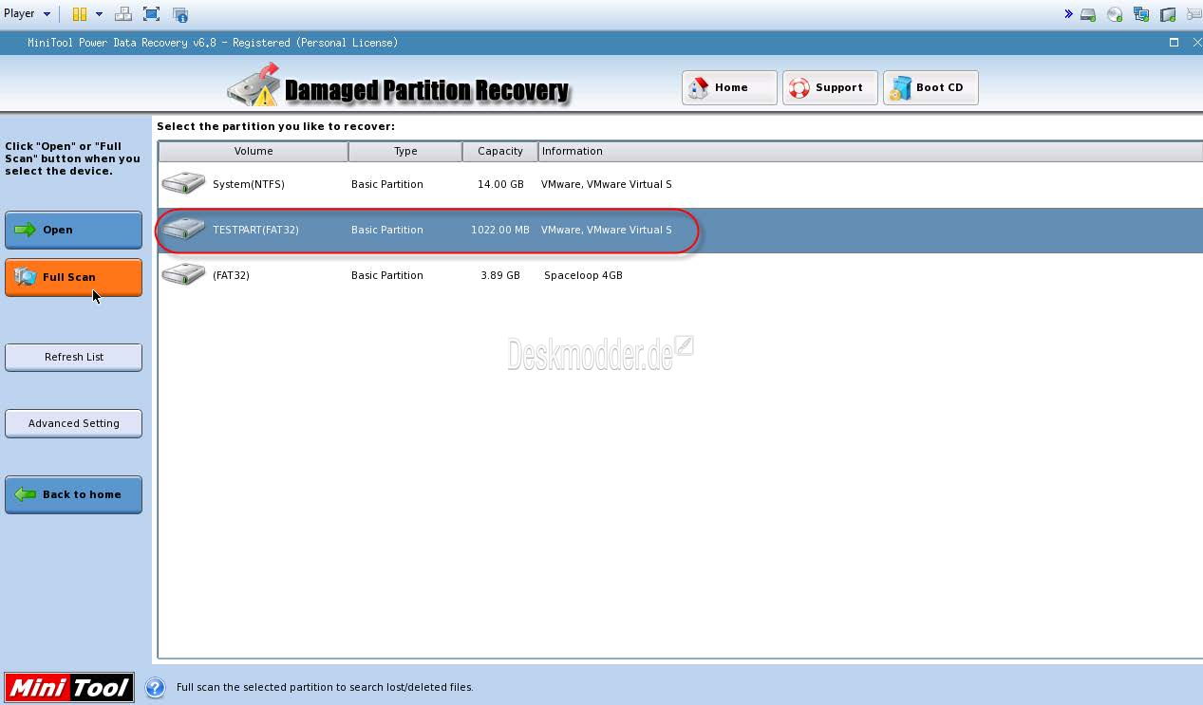Toggle Unity mode icon in VMware toolbar

(180, 14)
